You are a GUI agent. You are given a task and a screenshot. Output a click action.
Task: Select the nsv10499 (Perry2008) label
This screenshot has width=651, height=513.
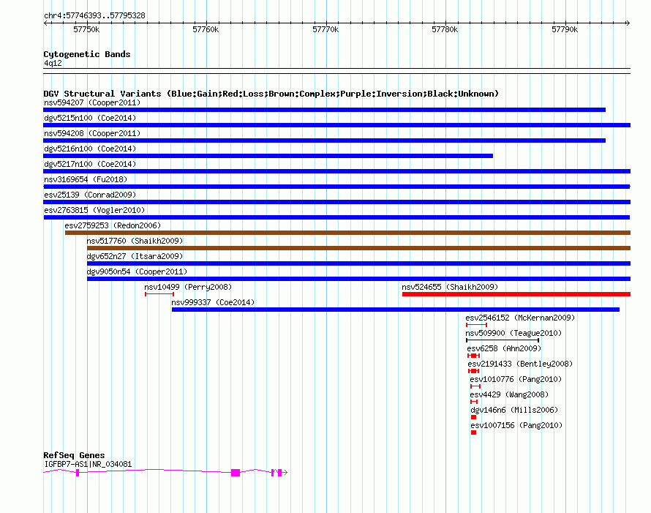188,287
